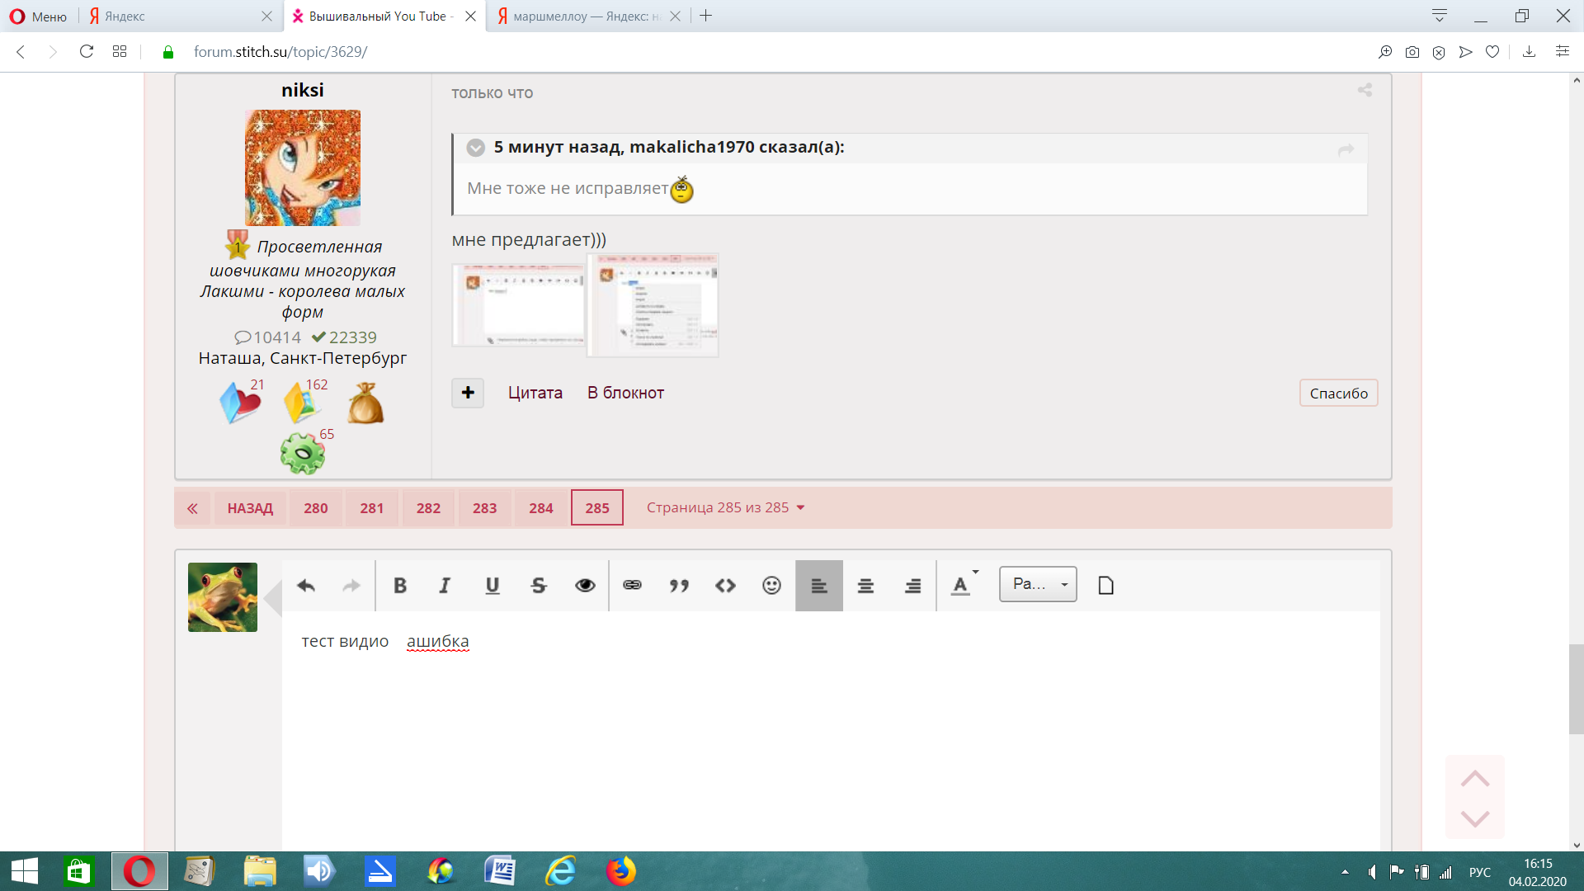Switch the keyboard language РУС indicator

(1480, 872)
